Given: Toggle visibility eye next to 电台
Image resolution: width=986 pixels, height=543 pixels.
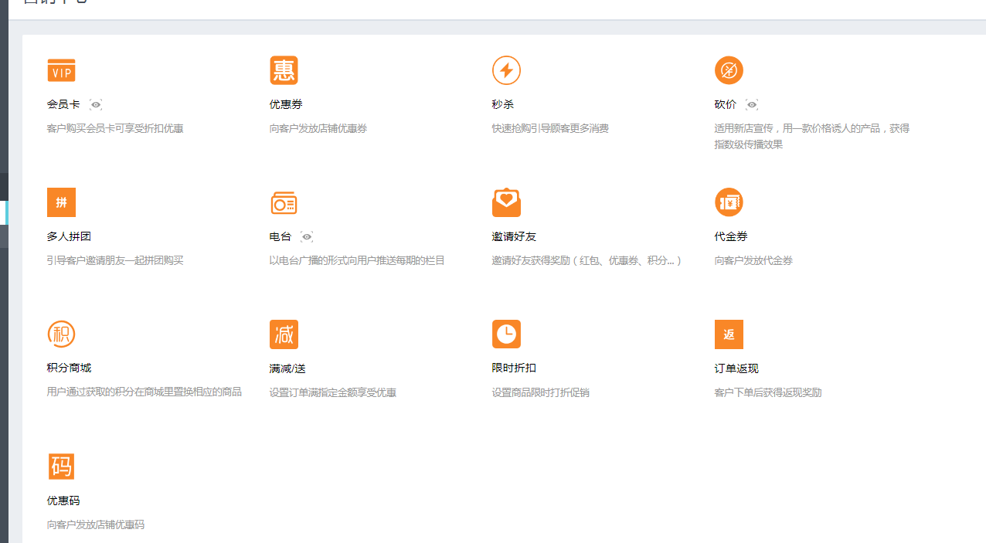Looking at the screenshot, I should tap(306, 237).
